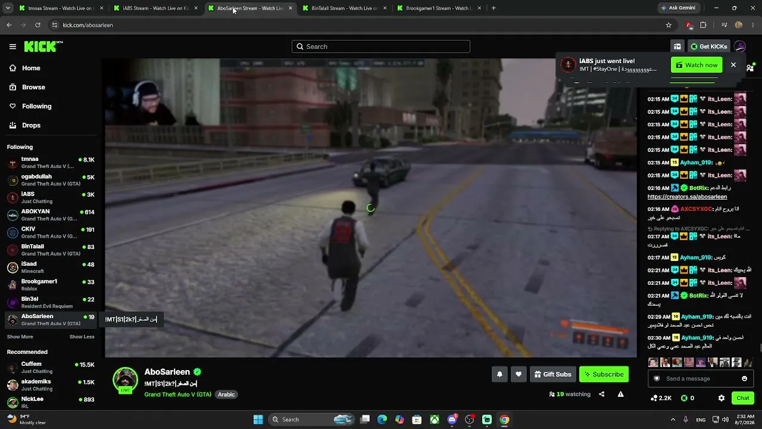
Task: Open the Kick inventory box icon
Action: click(x=677, y=46)
